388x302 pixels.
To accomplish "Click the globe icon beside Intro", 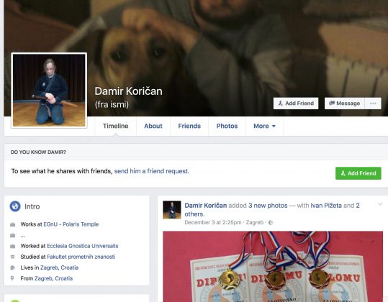I will (x=15, y=206).
